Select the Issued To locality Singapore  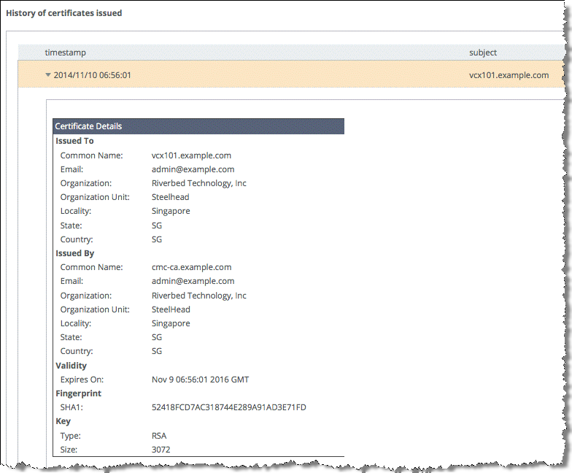click(171, 212)
